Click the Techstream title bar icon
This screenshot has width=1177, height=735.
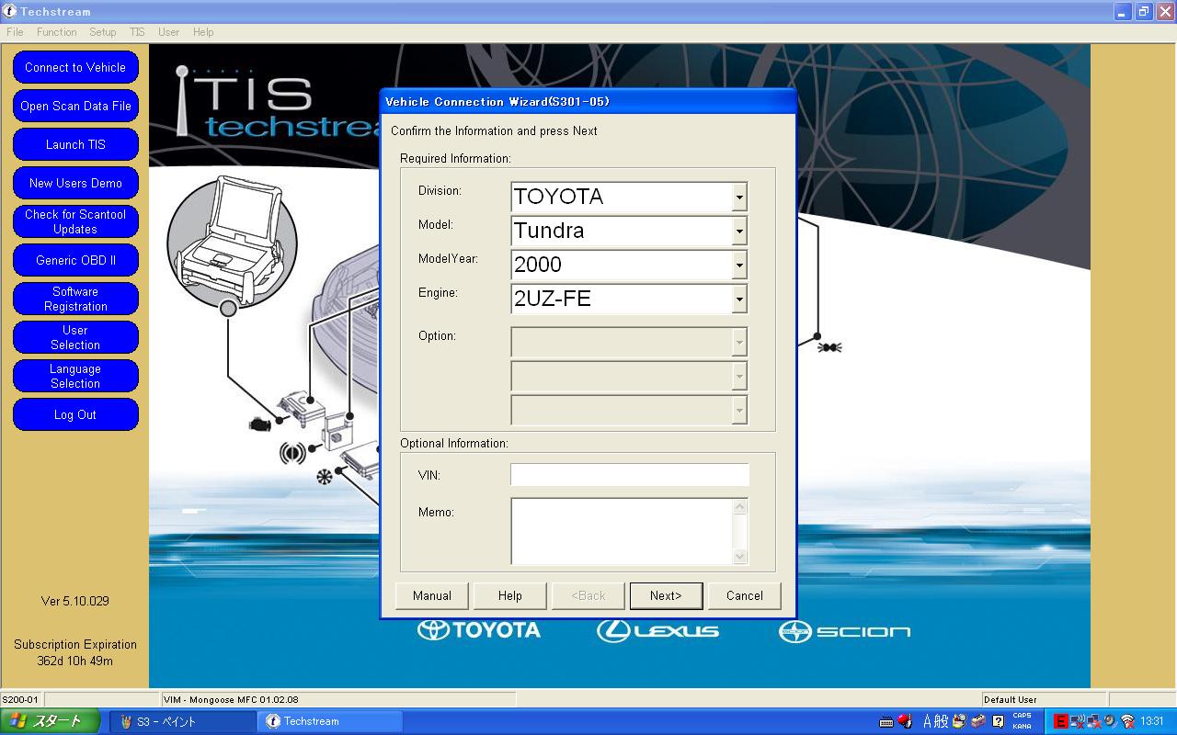pyautogui.click(x=10, y=11)
